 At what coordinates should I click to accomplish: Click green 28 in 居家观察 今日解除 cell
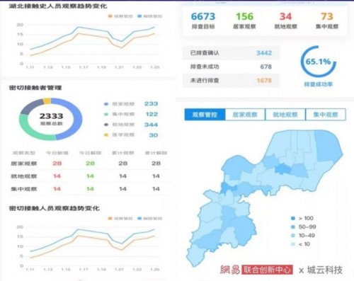point(90,164)
